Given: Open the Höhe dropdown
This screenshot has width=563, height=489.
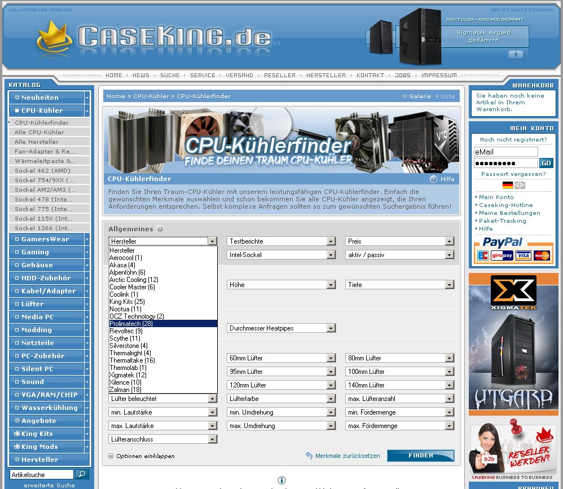Looking at the screenshot, I should click(281, 285).
